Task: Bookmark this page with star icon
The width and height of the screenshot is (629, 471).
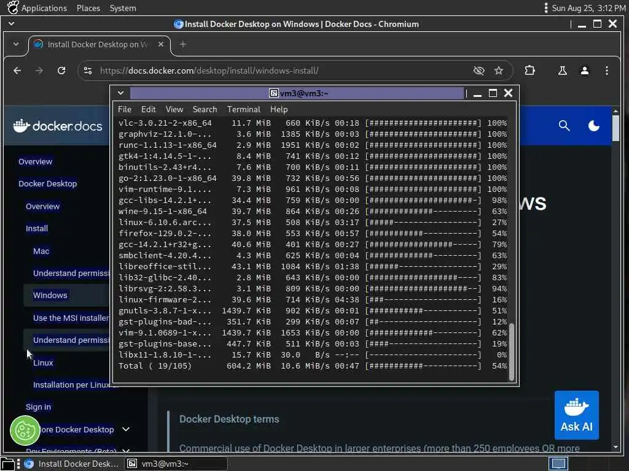Action: (499, 71)
